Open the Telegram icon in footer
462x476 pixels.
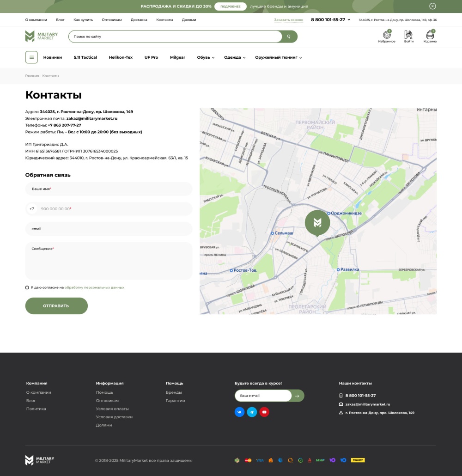click(x=252, y=412)
